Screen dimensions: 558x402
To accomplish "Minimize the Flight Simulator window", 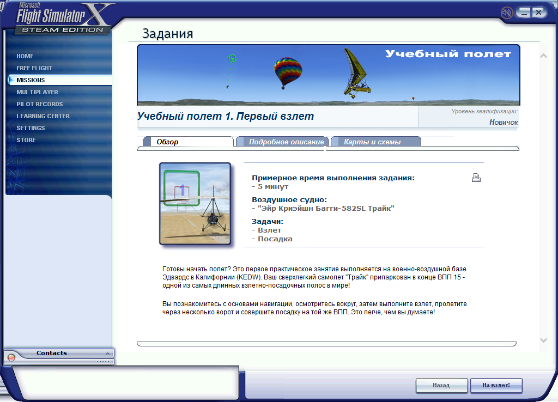I will click(x=523, y=13).
